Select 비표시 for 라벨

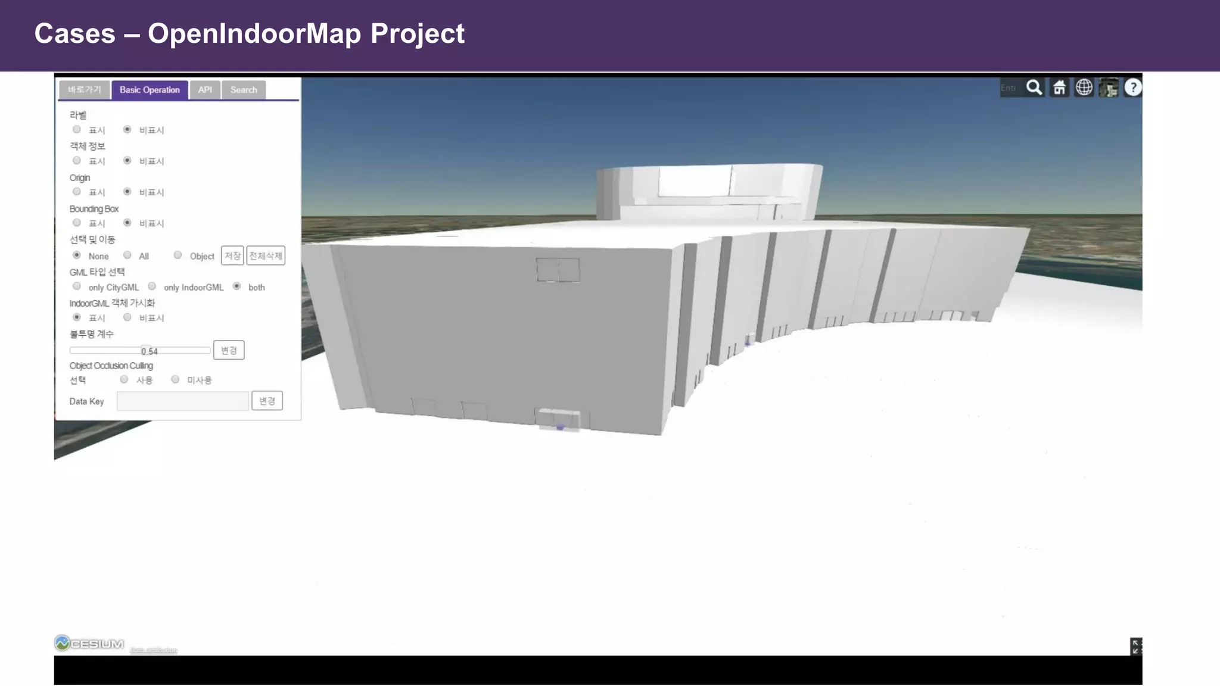click(x=127, y=129)
